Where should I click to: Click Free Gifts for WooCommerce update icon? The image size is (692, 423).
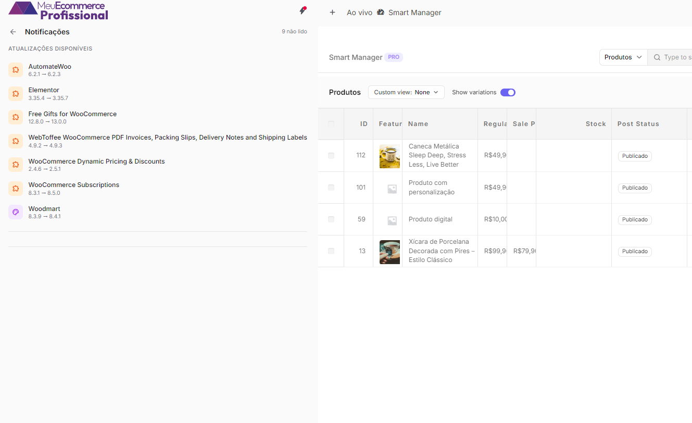point(16,117)
